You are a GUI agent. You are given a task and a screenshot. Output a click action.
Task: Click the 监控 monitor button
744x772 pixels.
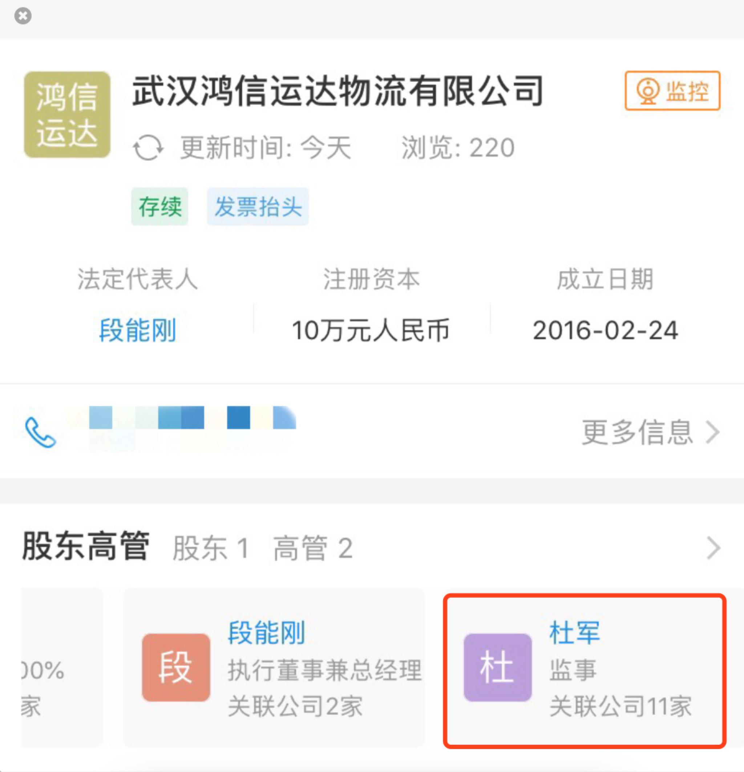[x=672, y=91]
